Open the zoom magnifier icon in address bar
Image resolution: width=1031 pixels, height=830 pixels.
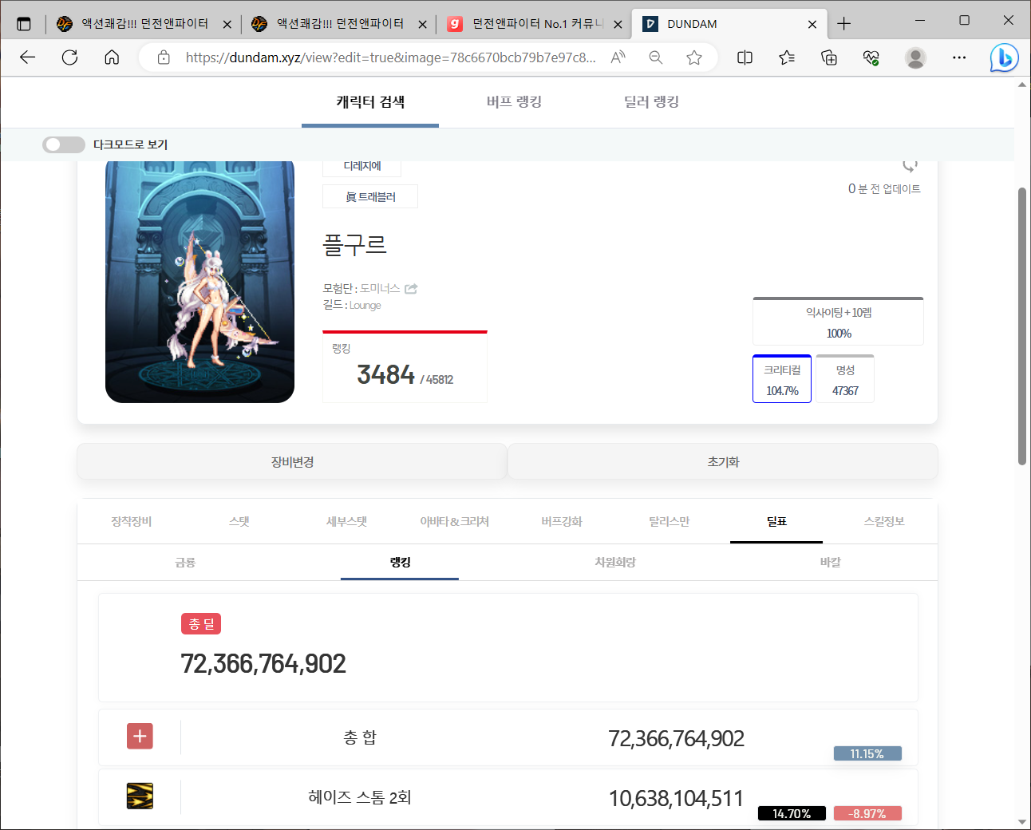coord(656,57)
